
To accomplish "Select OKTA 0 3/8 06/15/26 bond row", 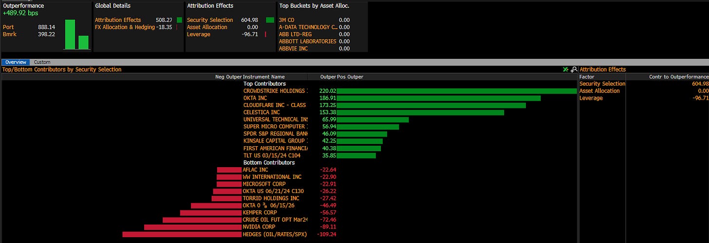I will point(268,206).
